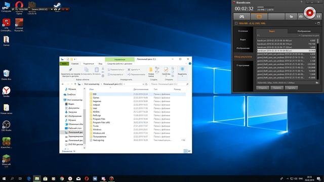This screenshot has height=182, width=324.
Task: Refresh the Explorer folder view
Action: (x=146, y=84)
